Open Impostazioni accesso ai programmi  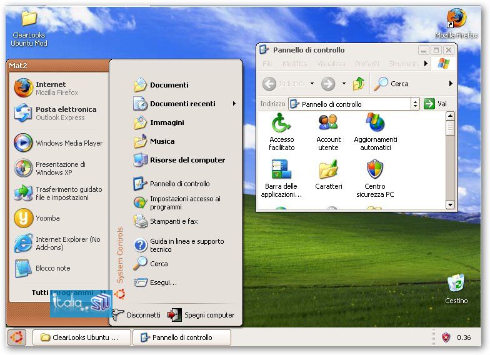click(x=184, y=202)
